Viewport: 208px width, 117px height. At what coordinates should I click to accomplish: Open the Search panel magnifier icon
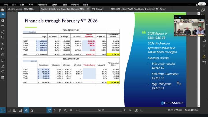[3, 38]
